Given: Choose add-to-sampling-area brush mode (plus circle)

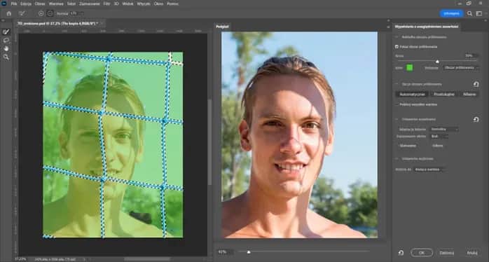Looking at the screenshot, I should pos(41,13).
